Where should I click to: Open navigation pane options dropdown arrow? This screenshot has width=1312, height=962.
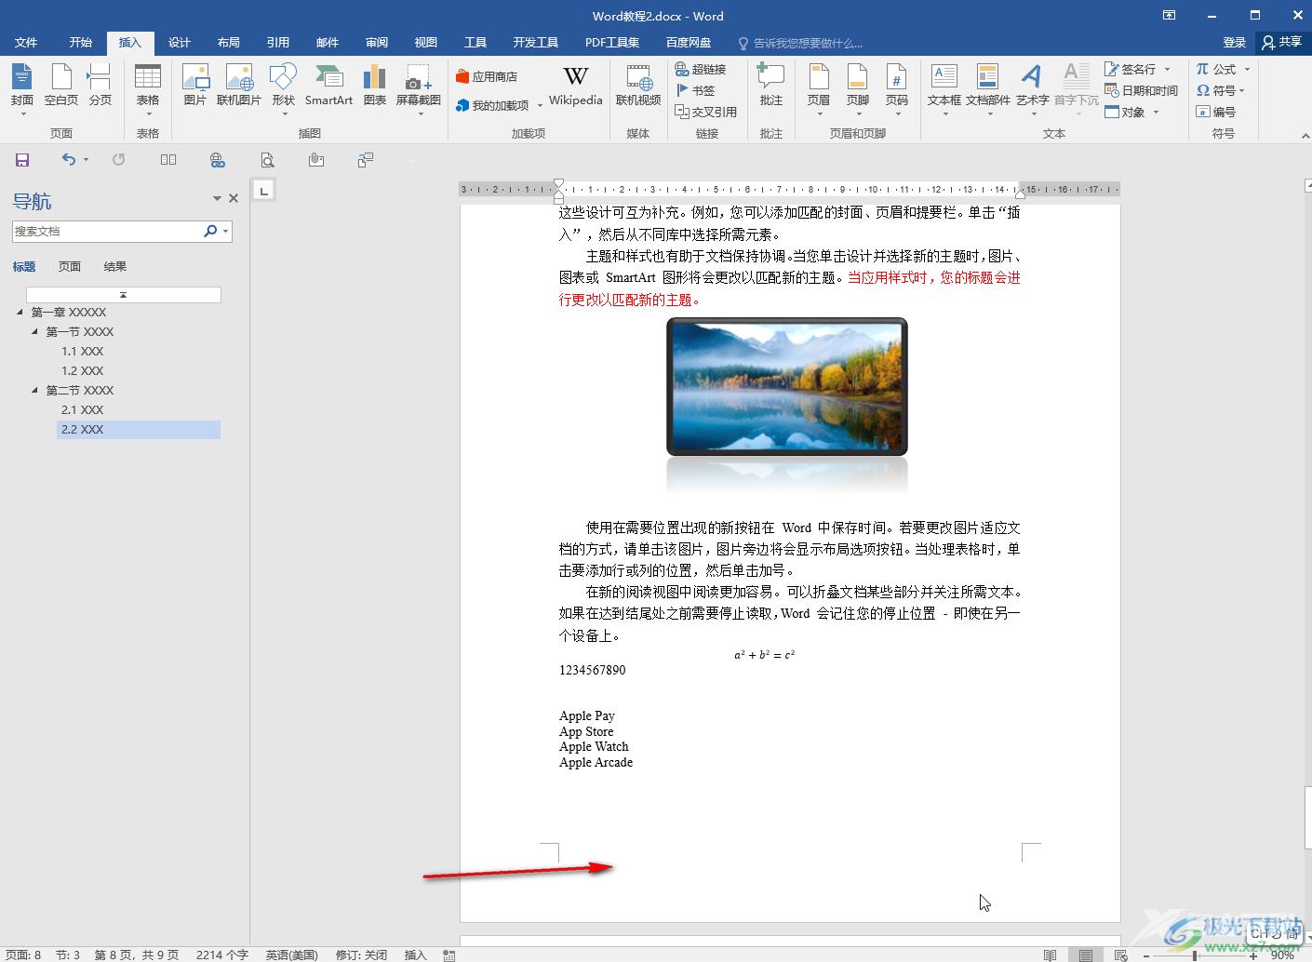217,198
